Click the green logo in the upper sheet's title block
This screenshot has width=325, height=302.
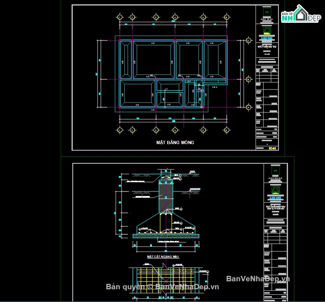pyautogui.click(x=267, y=30)
